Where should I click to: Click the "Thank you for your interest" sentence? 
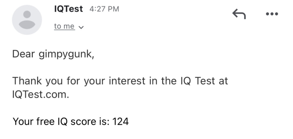coord(120,88)
